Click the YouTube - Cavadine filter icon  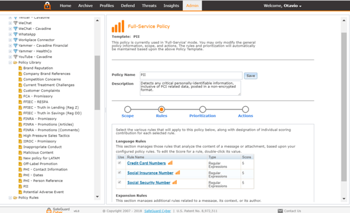click(x=15, y=57)
